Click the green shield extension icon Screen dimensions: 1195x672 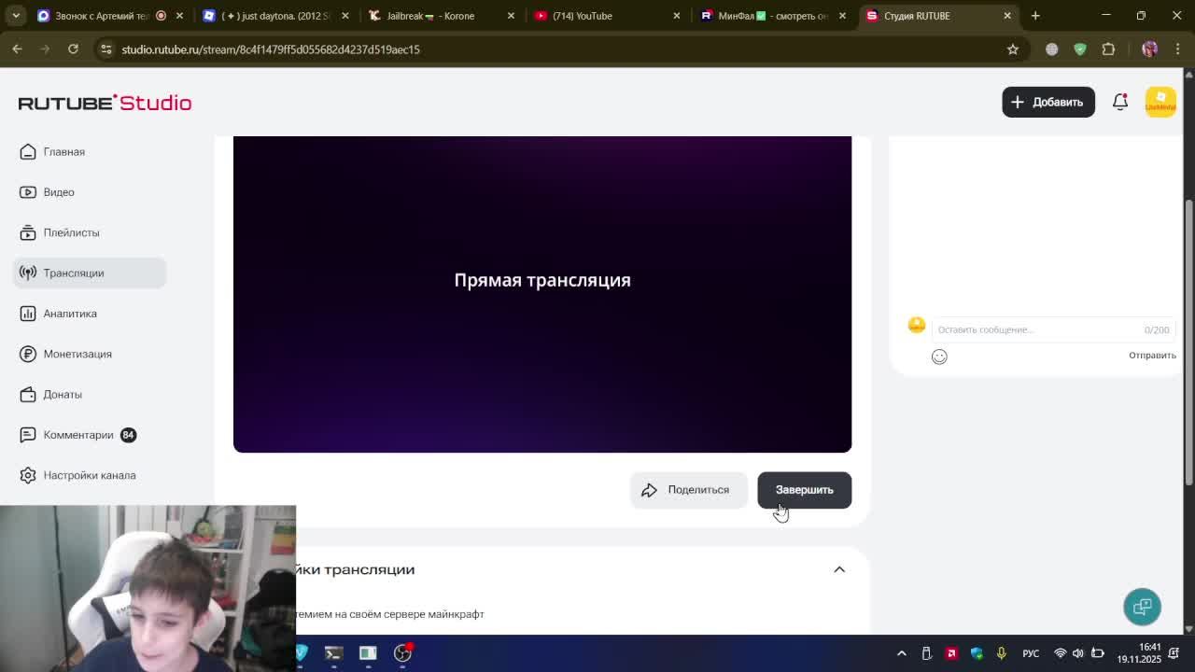click(1080, 49)
